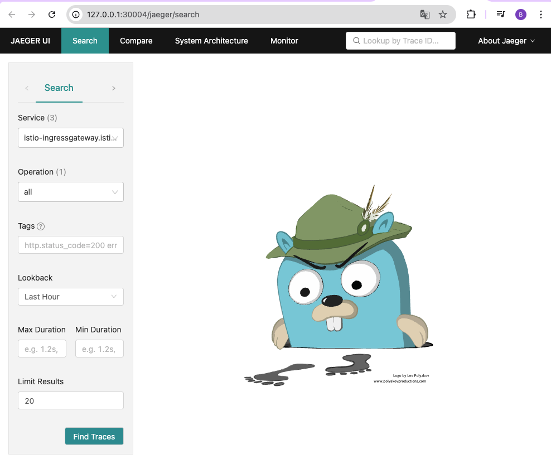Open the Monitor page
The height and width of the screenshot is (464, 551).
point(284,41)
